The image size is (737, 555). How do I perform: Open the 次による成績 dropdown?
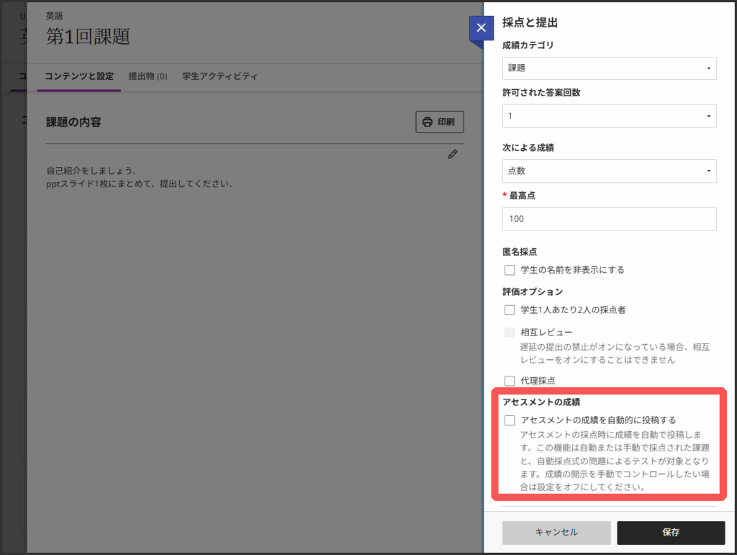(x=609, y=171)
